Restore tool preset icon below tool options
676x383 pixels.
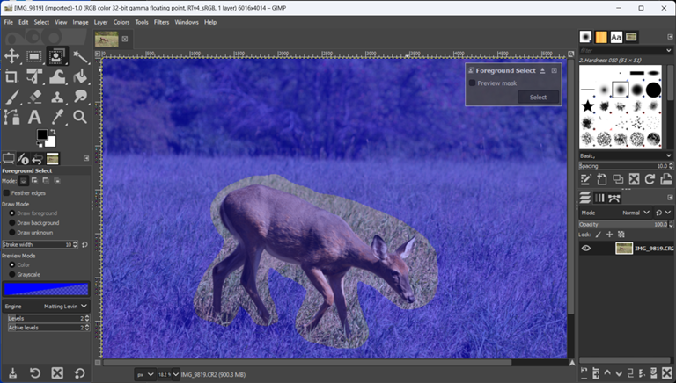point(35,372)
